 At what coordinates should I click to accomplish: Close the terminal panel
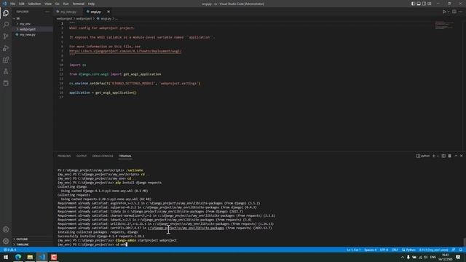coord(461,156)
